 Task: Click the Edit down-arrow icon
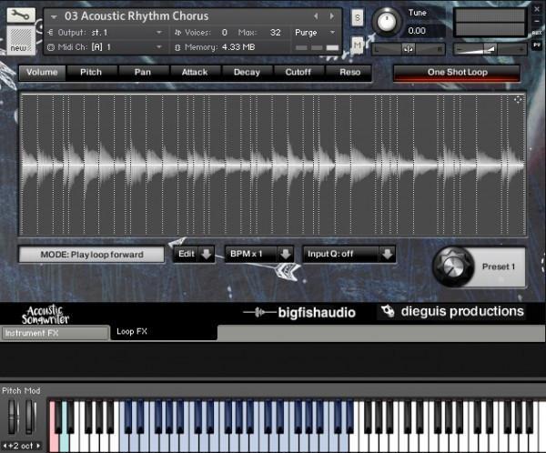pyautogui.click(x=207, y=254)
